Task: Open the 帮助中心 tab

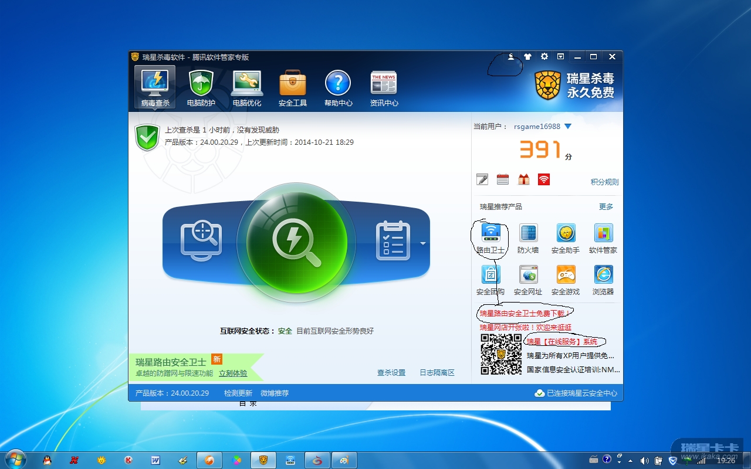Action: pyautogui.click(x=338, y=87)
